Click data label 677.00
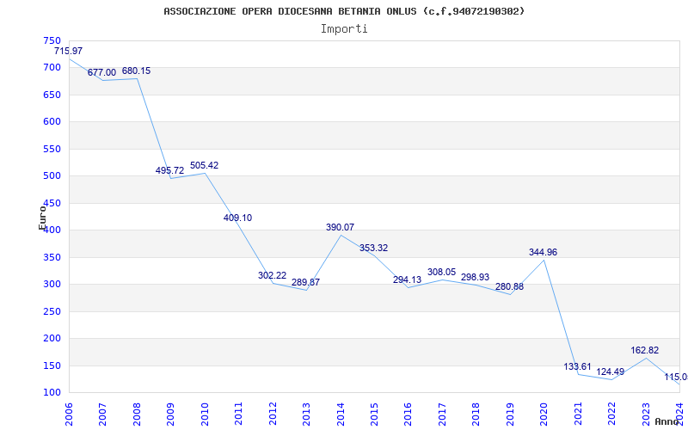The width and height of the screenshot is (688, 430). [x=101, y=72]
